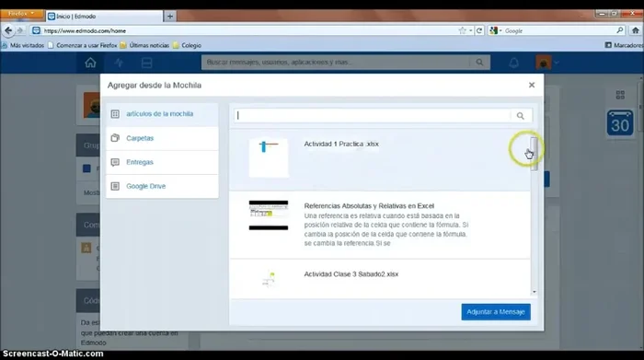
Task: Go to the Edmodo home icon
Action: pyautogui.click(x=90, y=63)
